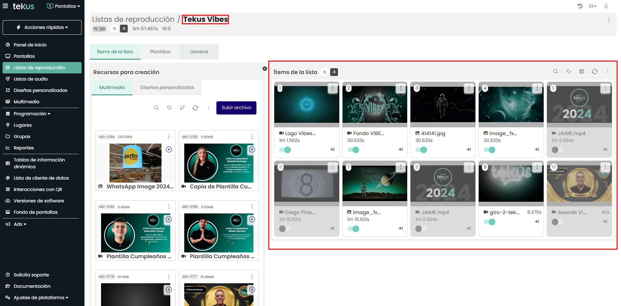Expand Ajustes de plataforma menu
621x306 pixels.
41,298
